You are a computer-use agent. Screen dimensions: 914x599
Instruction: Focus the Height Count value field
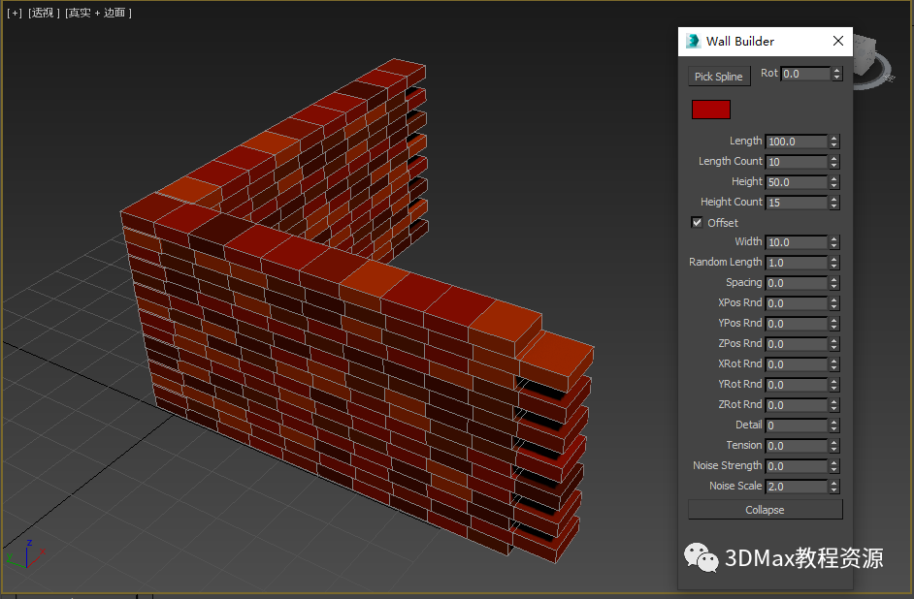coord(797,203)
